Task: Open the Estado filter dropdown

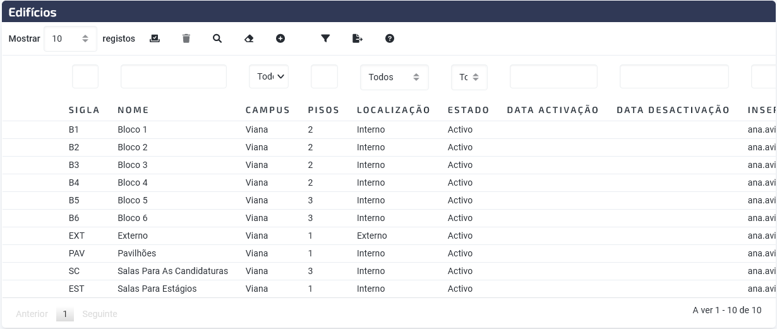Action: coord(469,77)
